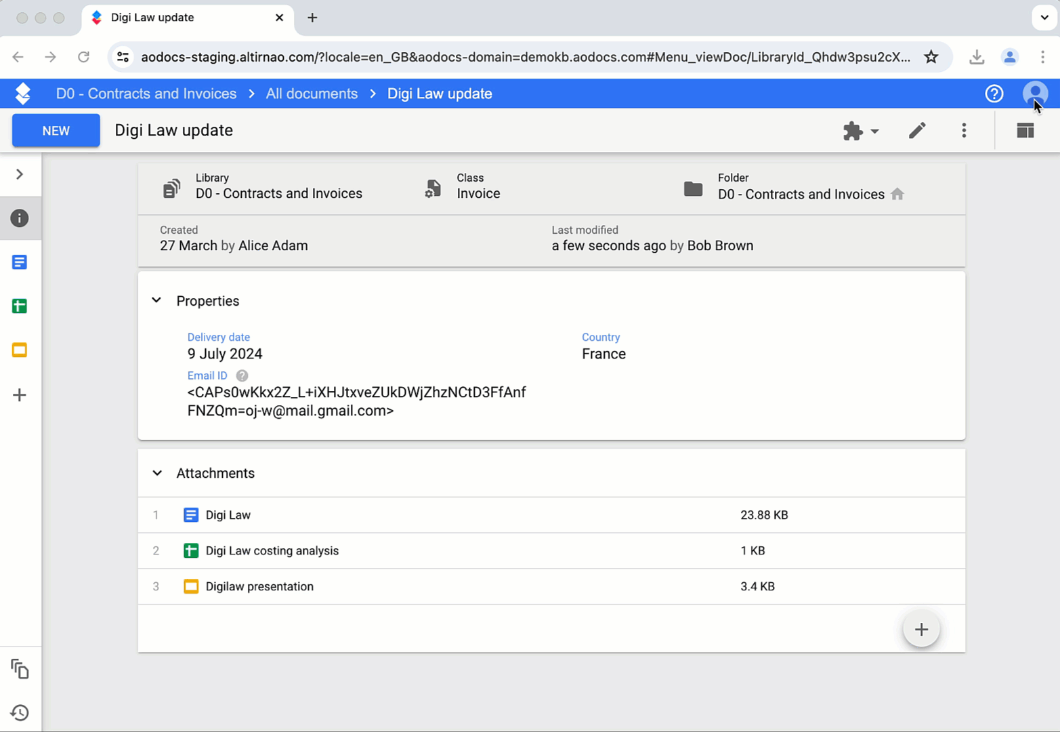
Task: Click the AODocs logo icon
Action: (23, 94)
